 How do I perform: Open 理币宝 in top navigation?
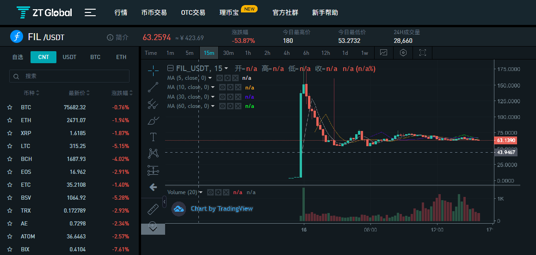(228, 13)
